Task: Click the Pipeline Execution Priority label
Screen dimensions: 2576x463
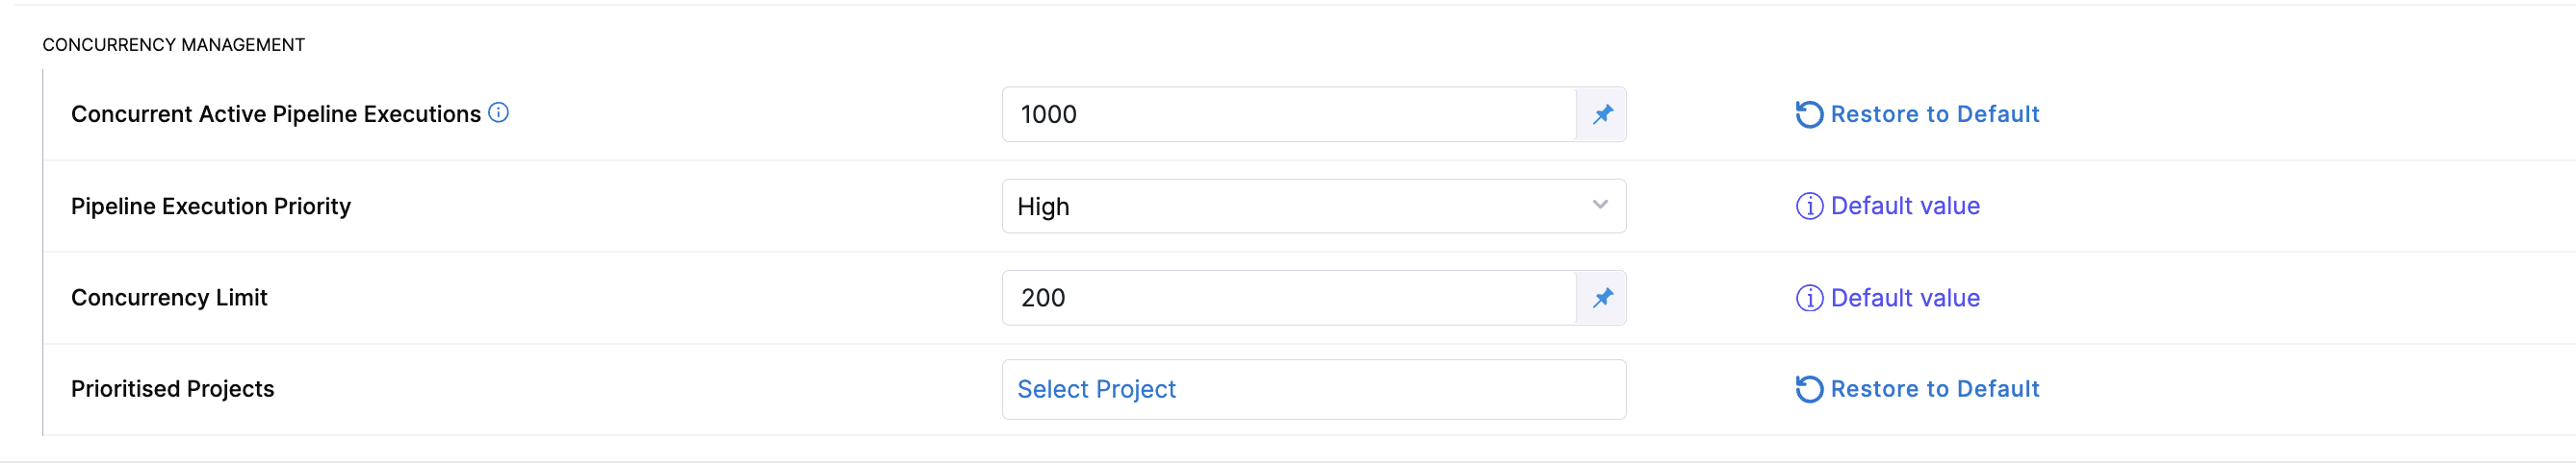Action: coord(210,207)
